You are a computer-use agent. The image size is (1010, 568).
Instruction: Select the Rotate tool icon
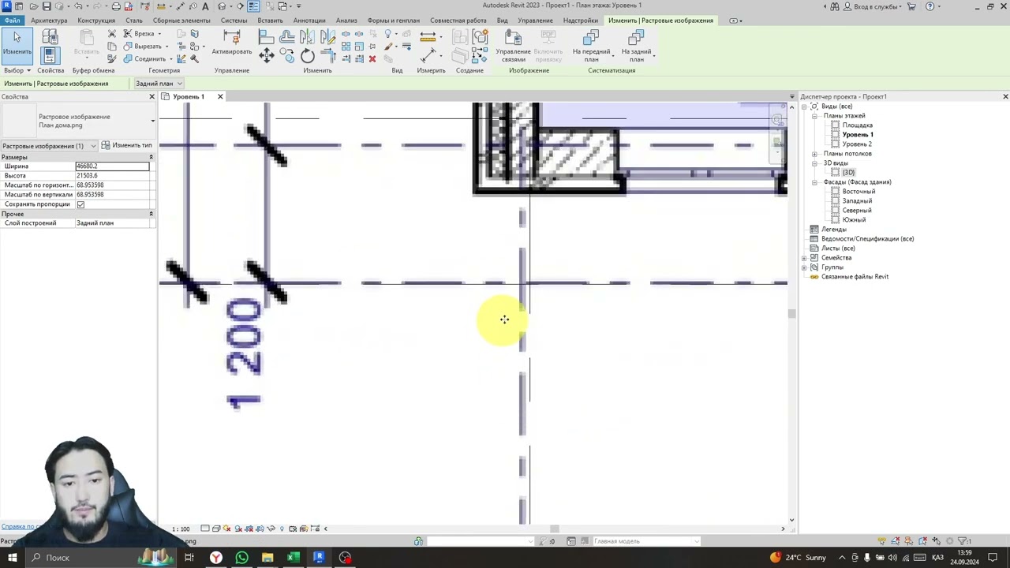coord(308,56)
